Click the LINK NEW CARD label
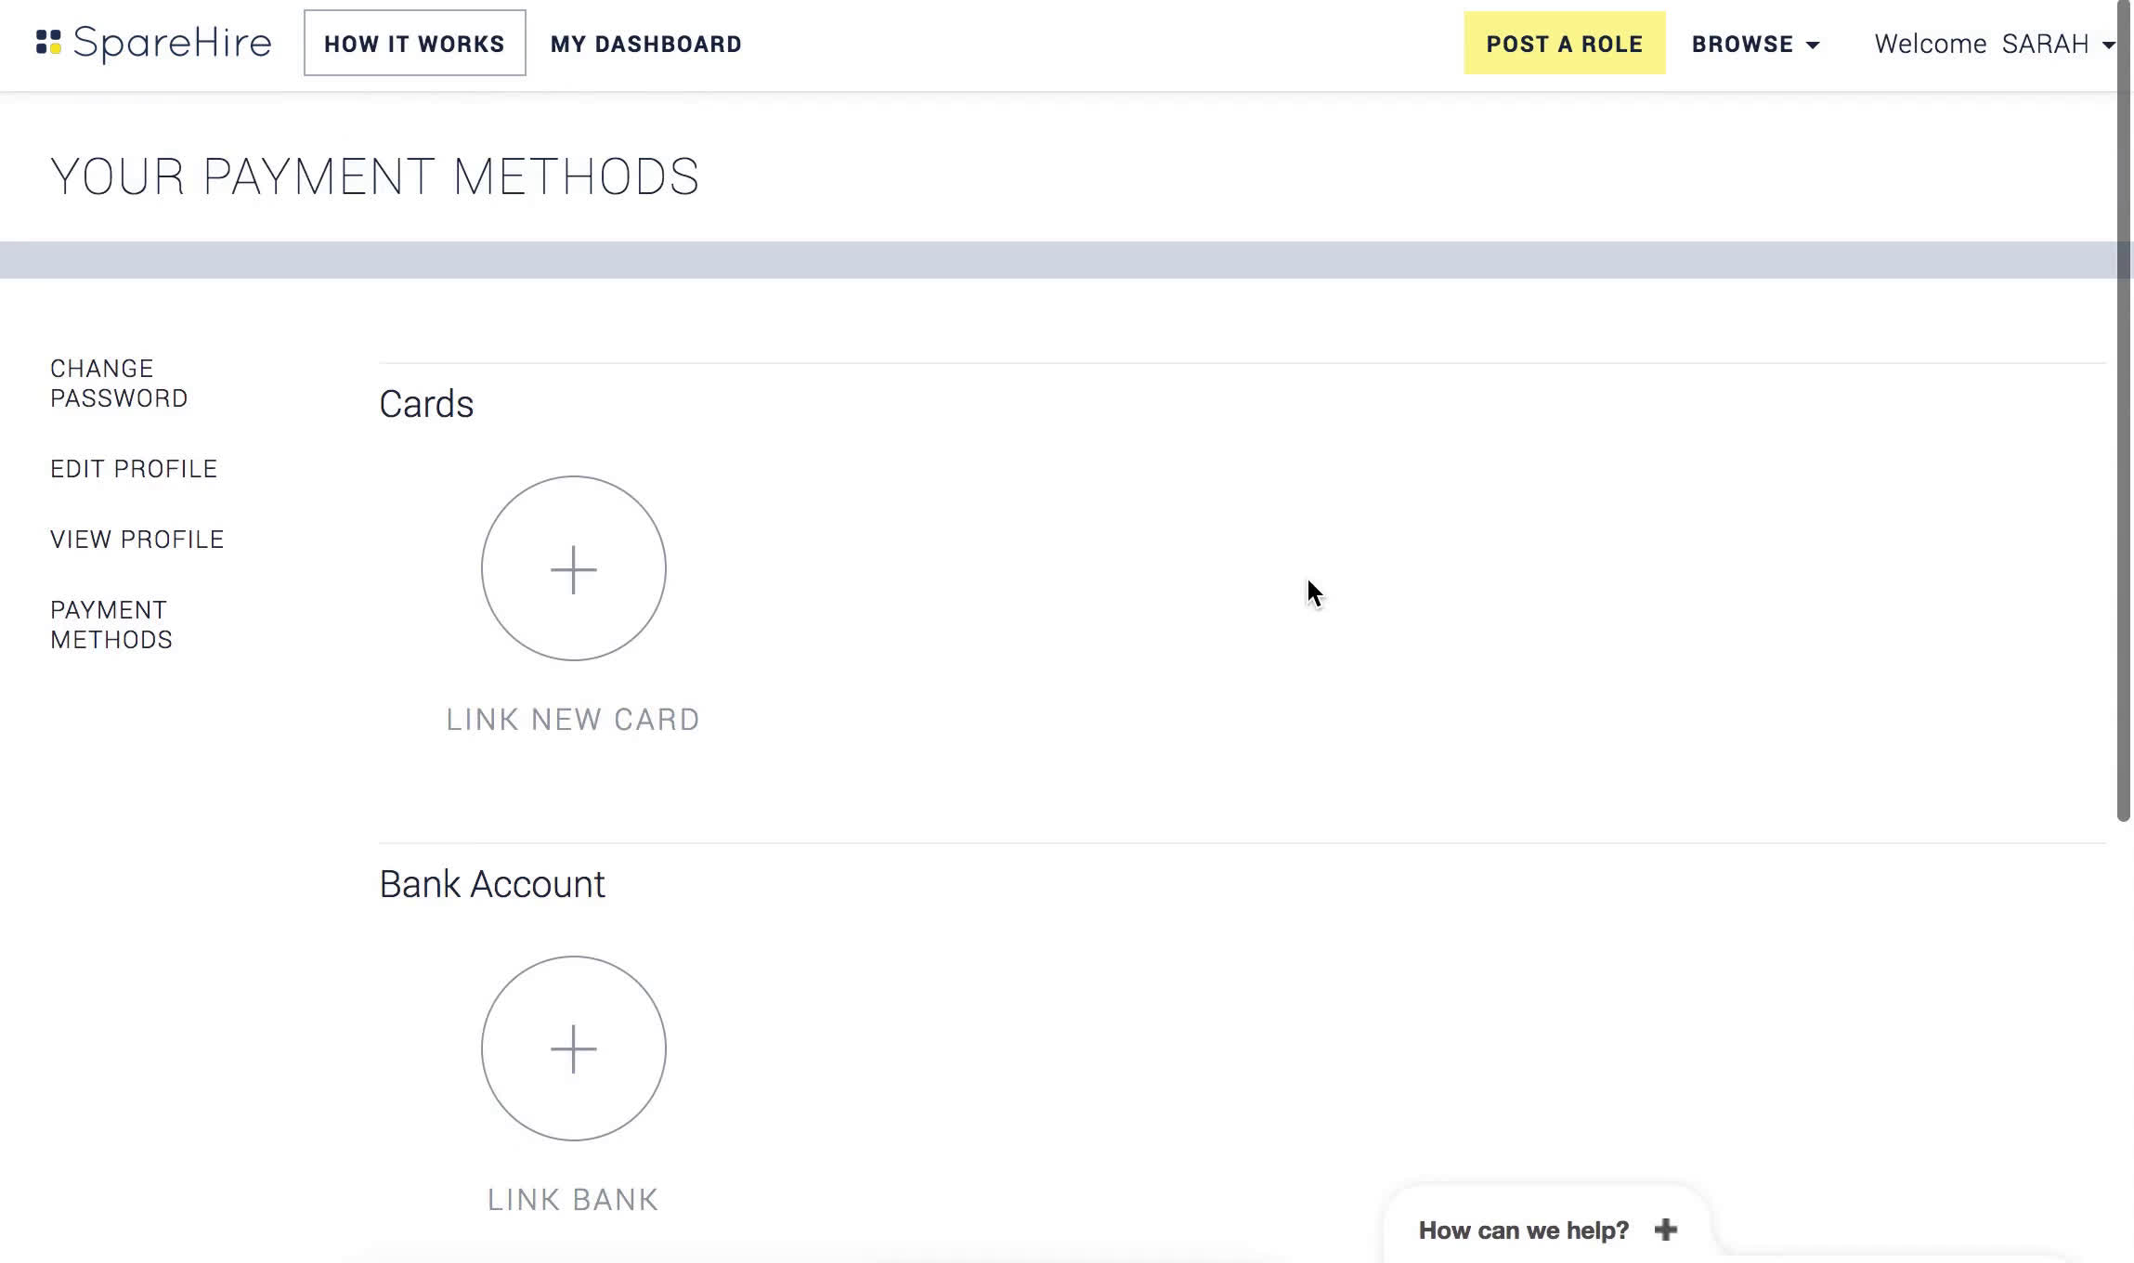This screenshot has height=1263, width=2134. 573,720
